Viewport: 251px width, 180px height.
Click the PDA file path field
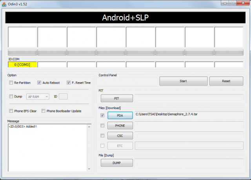(x=189, y=115)
